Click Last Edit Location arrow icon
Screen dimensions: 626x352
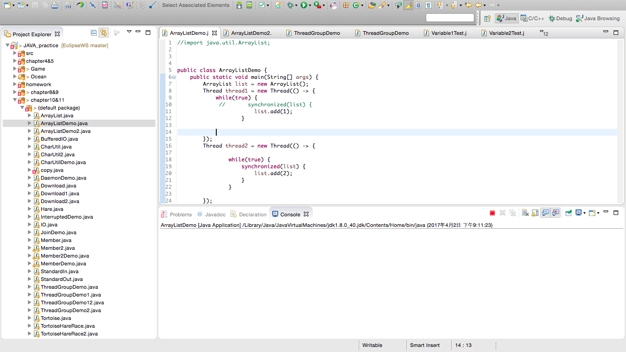click(x=468, y=5)
